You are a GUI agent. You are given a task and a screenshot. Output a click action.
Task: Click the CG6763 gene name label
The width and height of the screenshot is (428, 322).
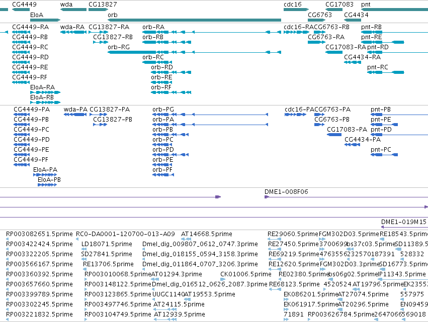[x=320, y=15]
